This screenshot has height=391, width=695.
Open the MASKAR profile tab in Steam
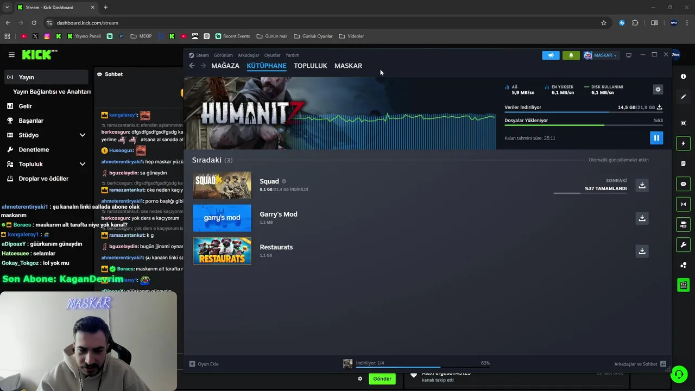348,66
